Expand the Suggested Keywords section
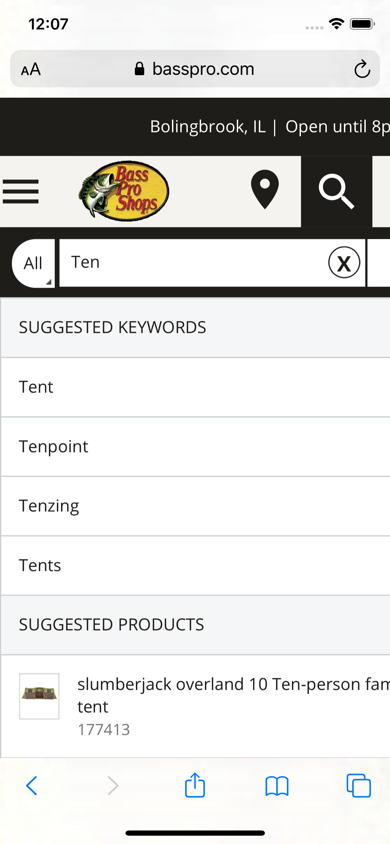 [x=112, y=327]
